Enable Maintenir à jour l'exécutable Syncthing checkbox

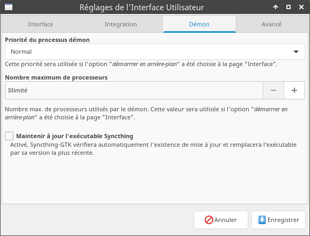pyautogui.click(x=9, y=136)
